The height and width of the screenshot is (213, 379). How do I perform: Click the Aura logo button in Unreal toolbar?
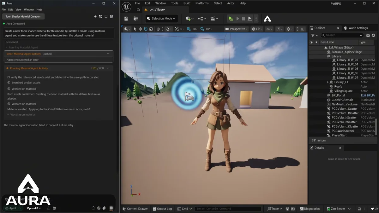(267, 19)
